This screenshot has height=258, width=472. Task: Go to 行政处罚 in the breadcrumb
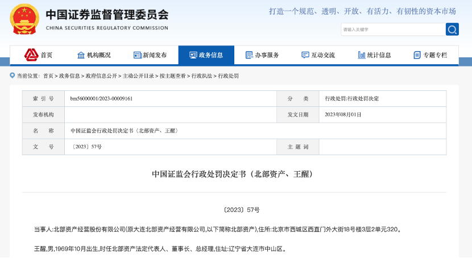228,76
